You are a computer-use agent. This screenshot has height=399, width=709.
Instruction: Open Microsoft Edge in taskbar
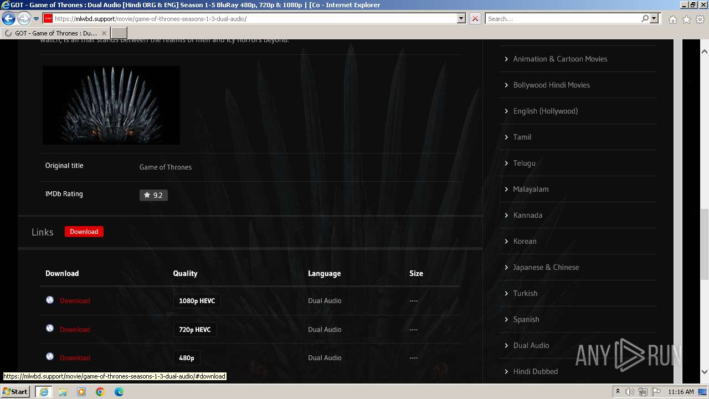[x=119, y=392]
